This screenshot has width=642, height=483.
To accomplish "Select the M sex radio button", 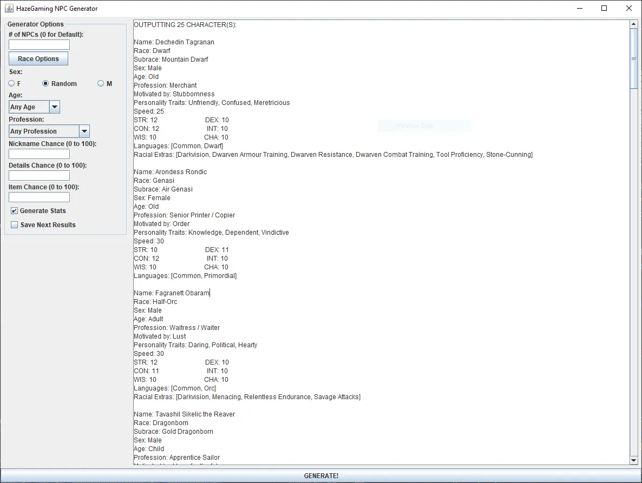I will tap(101, 83).
